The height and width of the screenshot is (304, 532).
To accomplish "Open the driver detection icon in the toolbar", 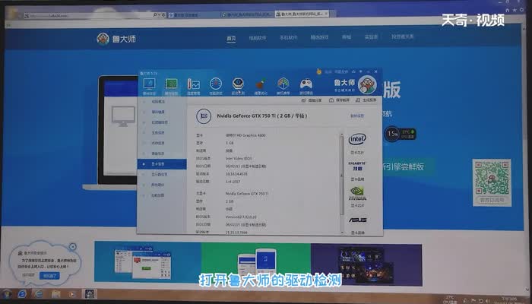I will coord(238,86).
